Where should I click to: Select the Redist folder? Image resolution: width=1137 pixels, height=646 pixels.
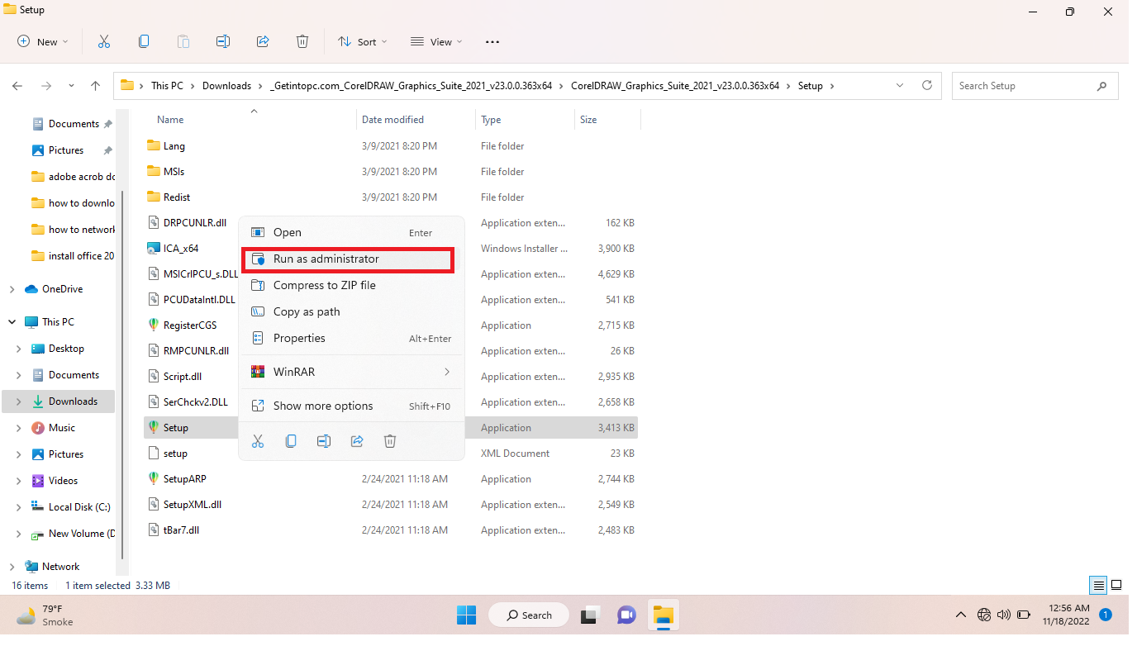tap(392, 197)
